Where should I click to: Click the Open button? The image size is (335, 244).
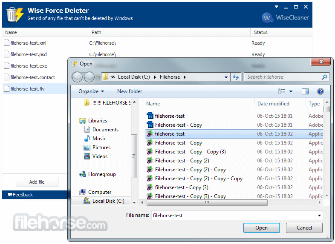(x=262, y=228)
